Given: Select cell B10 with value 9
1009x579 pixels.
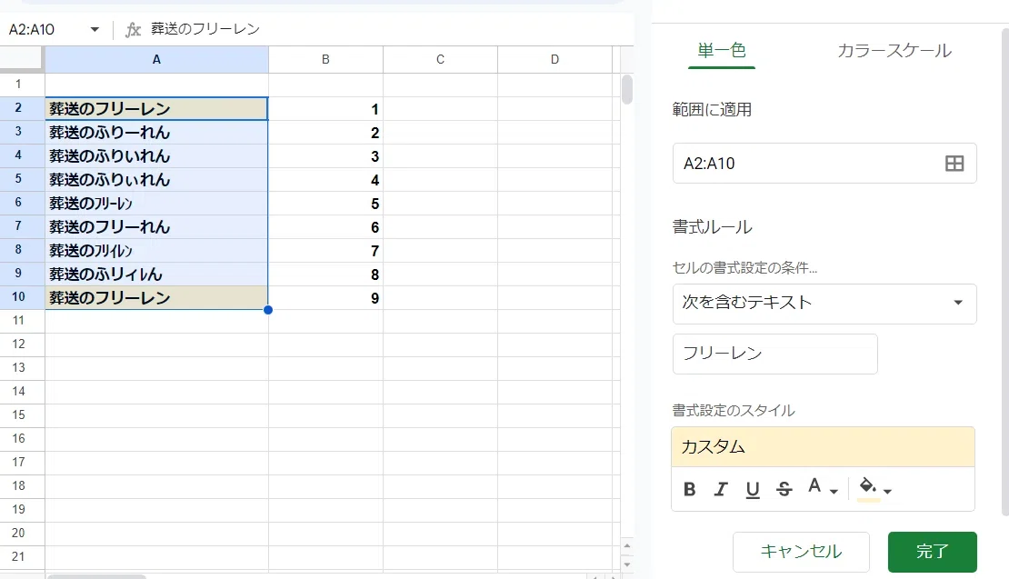Looking at the screenshot, I should [x=325, y=298].
